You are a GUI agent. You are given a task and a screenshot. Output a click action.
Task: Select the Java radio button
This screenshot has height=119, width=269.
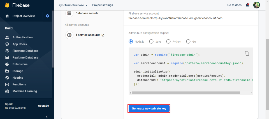click(x=151, y=41)
